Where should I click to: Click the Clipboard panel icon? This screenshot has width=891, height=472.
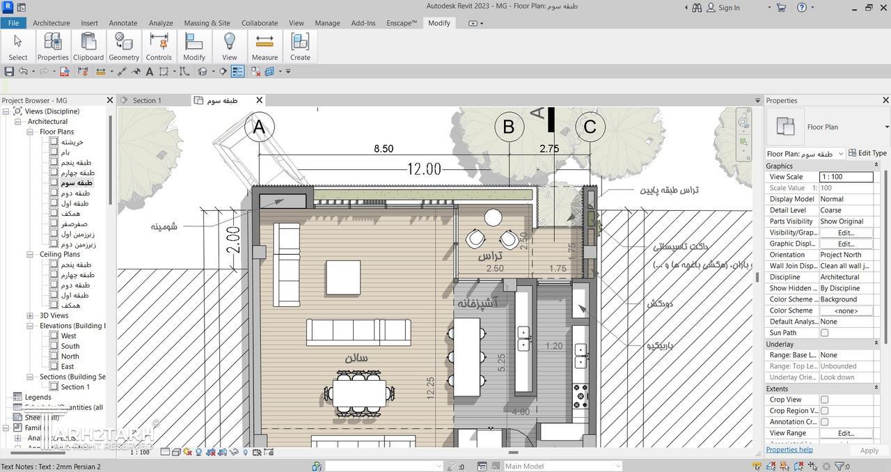pyautogui.click(x=88, y=47)
